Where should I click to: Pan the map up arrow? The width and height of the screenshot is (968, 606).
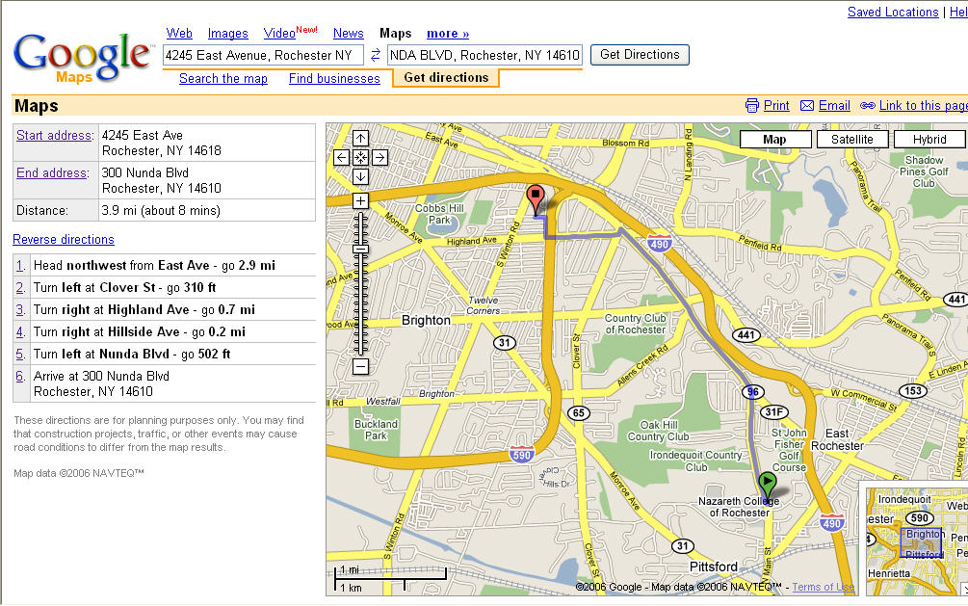pyautogui.click(x=360, y=139)
